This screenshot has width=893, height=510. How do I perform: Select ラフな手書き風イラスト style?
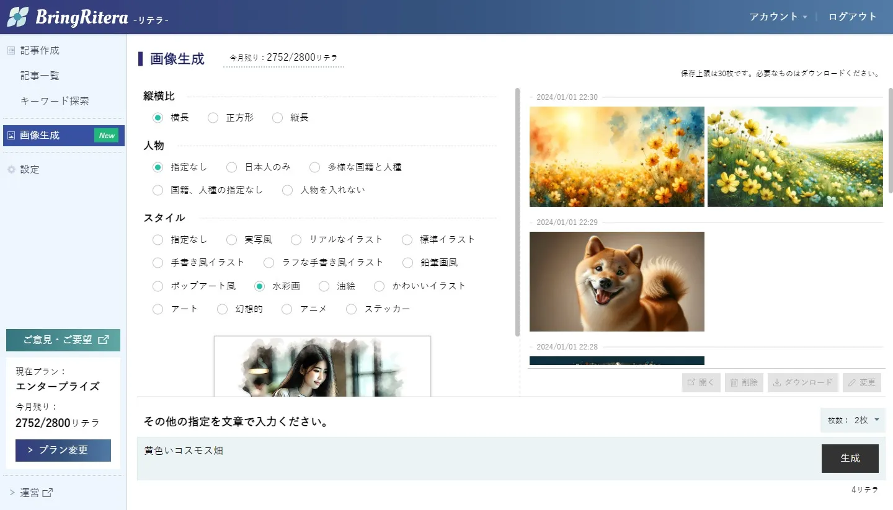pos(269,262)
